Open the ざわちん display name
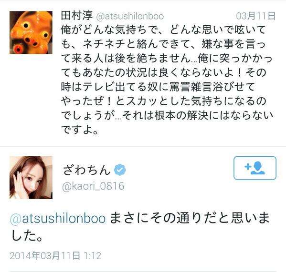The width and height of the screenshot is (286, 272). pyautogui.click(x=87, y=170)
